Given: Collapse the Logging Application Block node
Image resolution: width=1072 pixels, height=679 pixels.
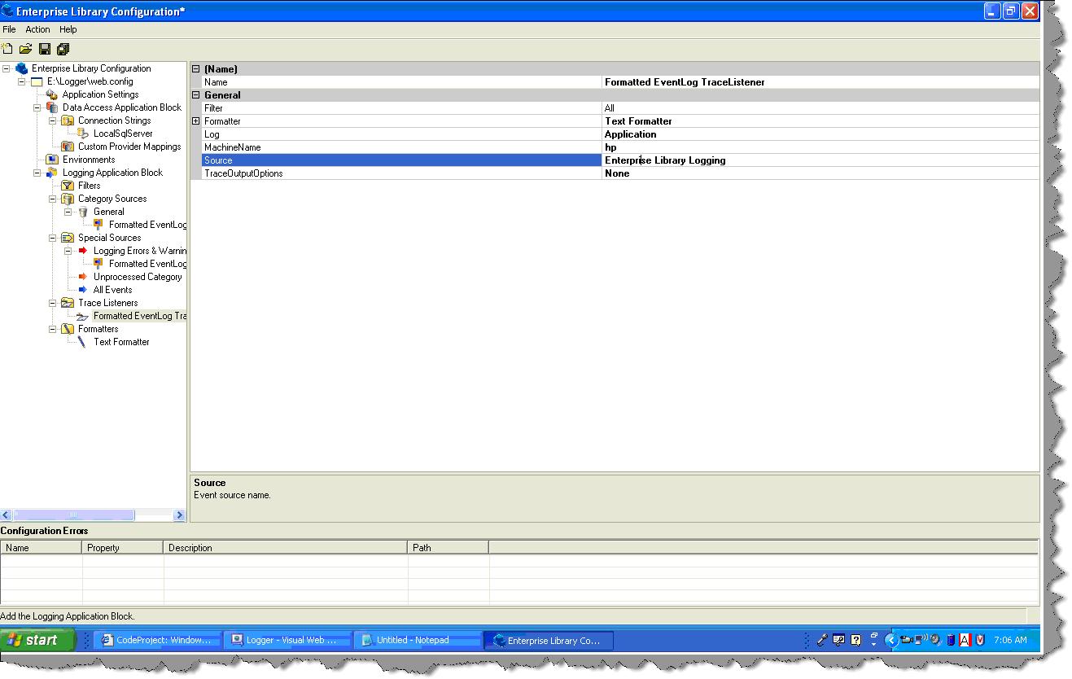Looking at the screenshot, I should (x=37, y=173).
